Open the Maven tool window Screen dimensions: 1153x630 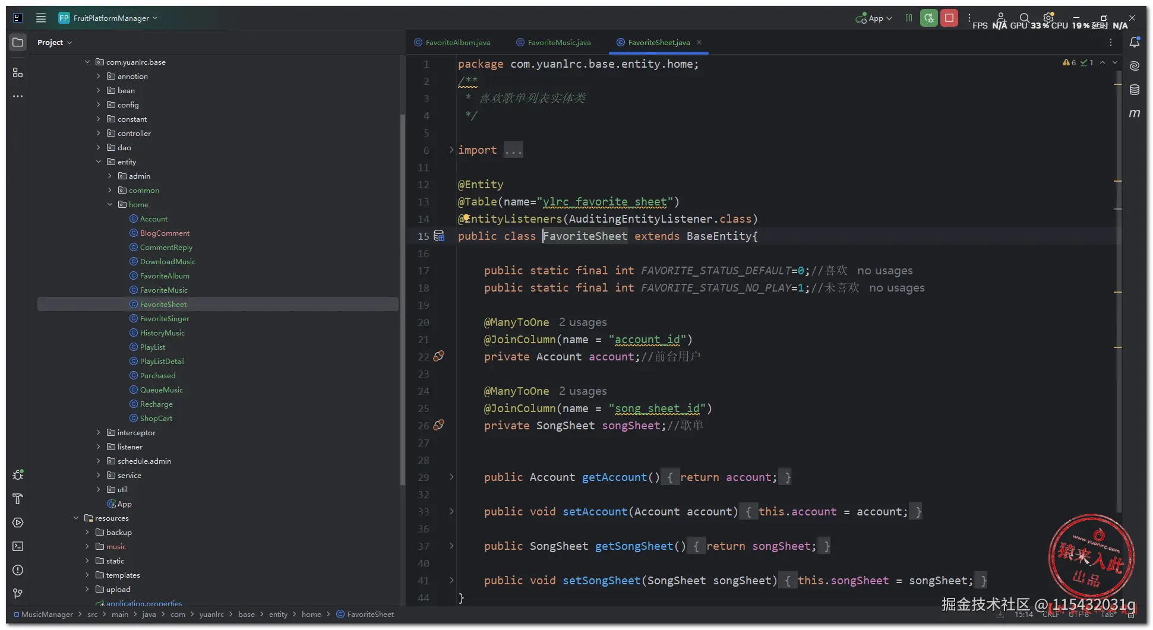click(1135, 113)
